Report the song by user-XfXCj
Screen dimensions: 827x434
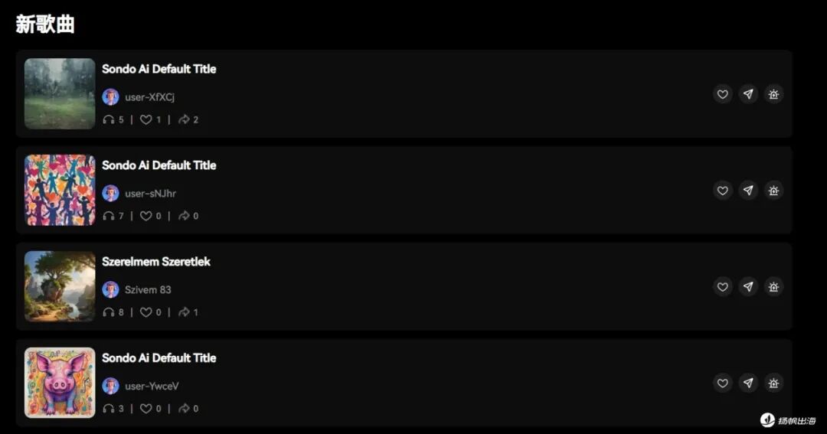[x=773, y=94]
